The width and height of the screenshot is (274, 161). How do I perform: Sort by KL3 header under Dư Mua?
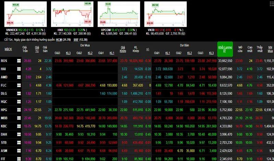[68, 53]
